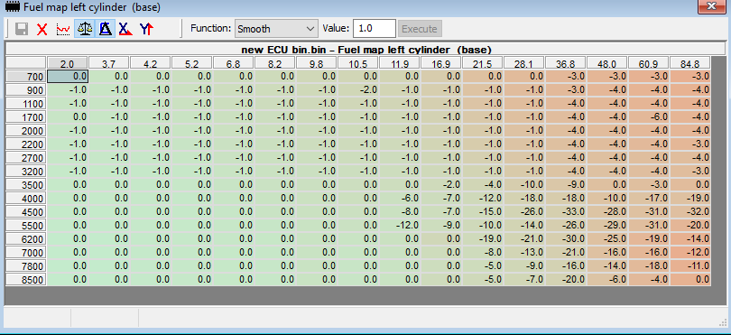
Task: Select row header 1100
Action: 26,104
